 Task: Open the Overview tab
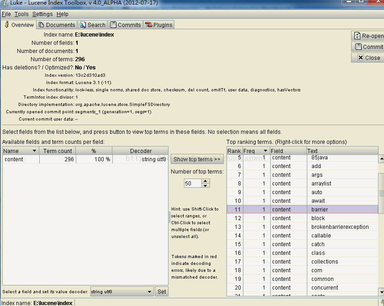click(x=19, y=25)
